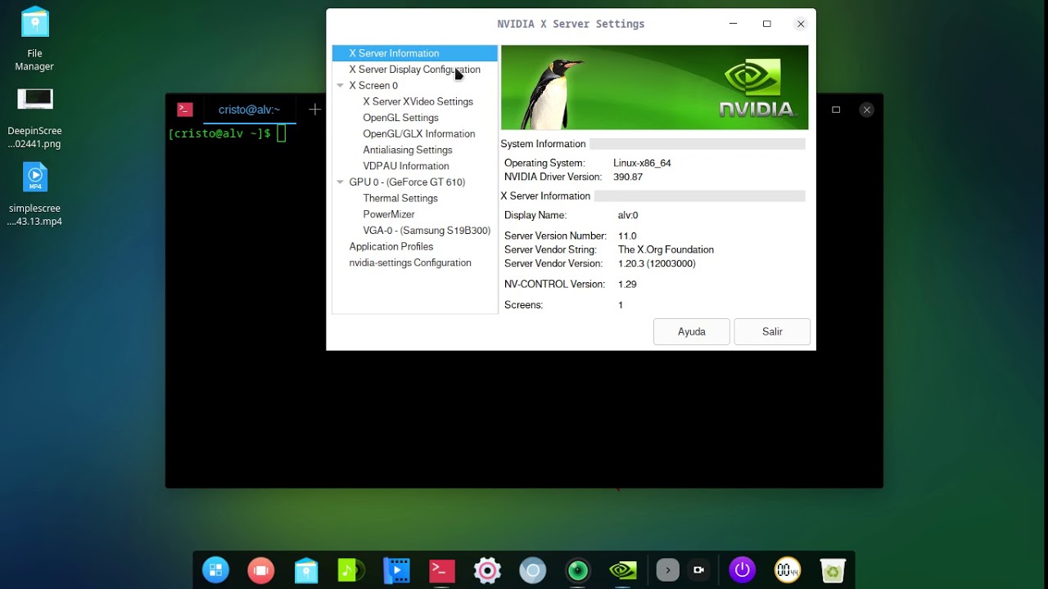Maximize the NVIDIA X Server Settings window
1048x589 pixels.
click(767, 24)
